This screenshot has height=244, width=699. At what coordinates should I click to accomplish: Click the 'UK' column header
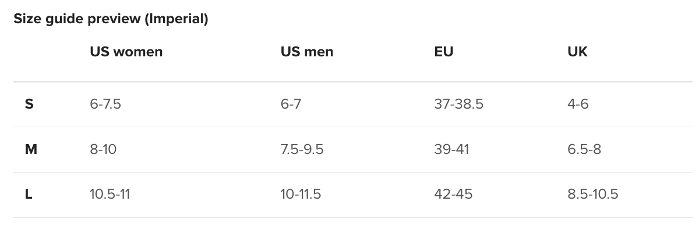click(577, 52)
